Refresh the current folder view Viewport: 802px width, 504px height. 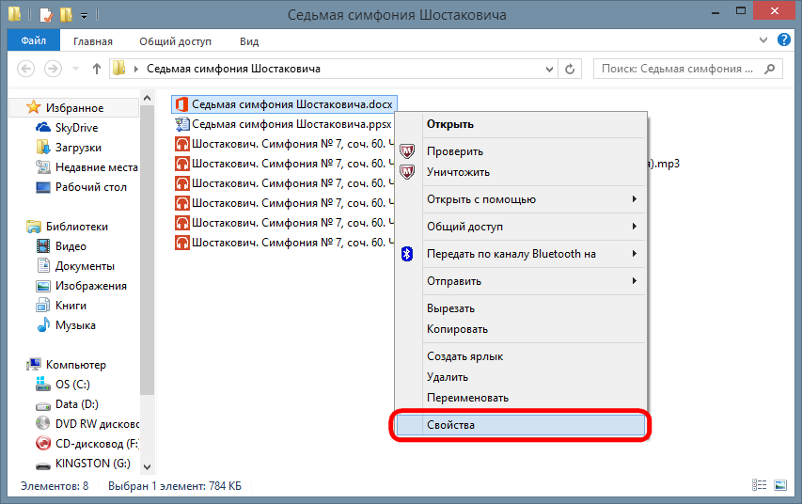point(571,69)
